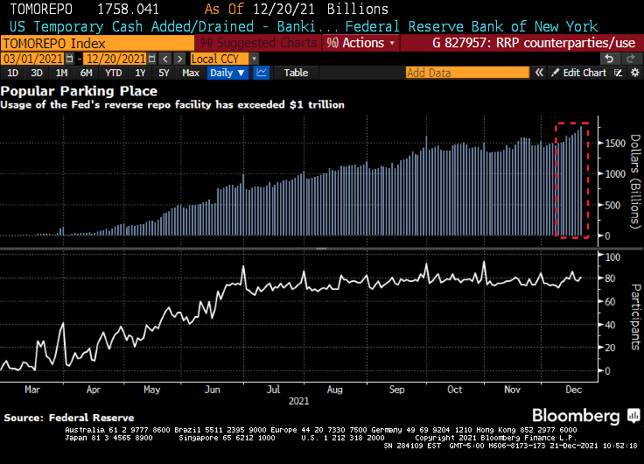Open start date calendar picker

68,58
